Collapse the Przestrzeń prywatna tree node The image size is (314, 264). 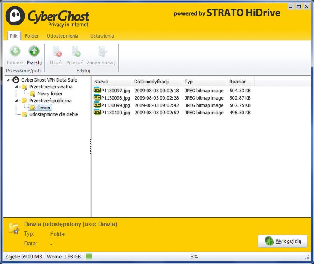pyautogui.click(x=16, y=87)
